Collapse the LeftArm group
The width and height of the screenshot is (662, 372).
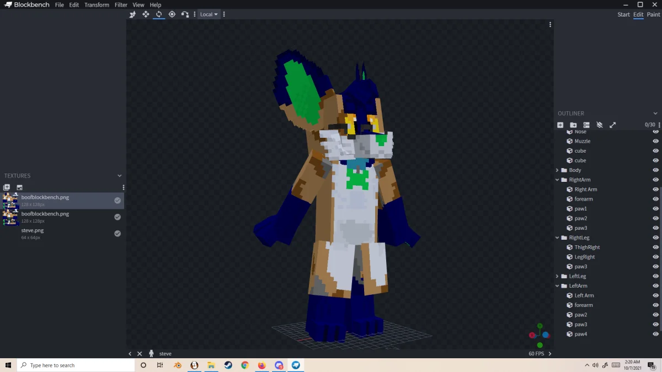(557, 286)
